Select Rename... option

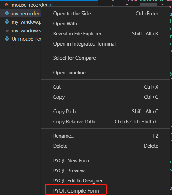click(x=106, y=136)
